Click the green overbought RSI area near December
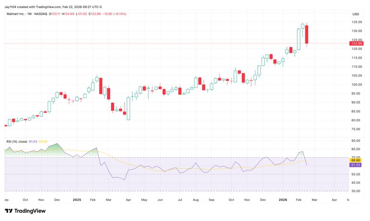 tap(57, 149)
